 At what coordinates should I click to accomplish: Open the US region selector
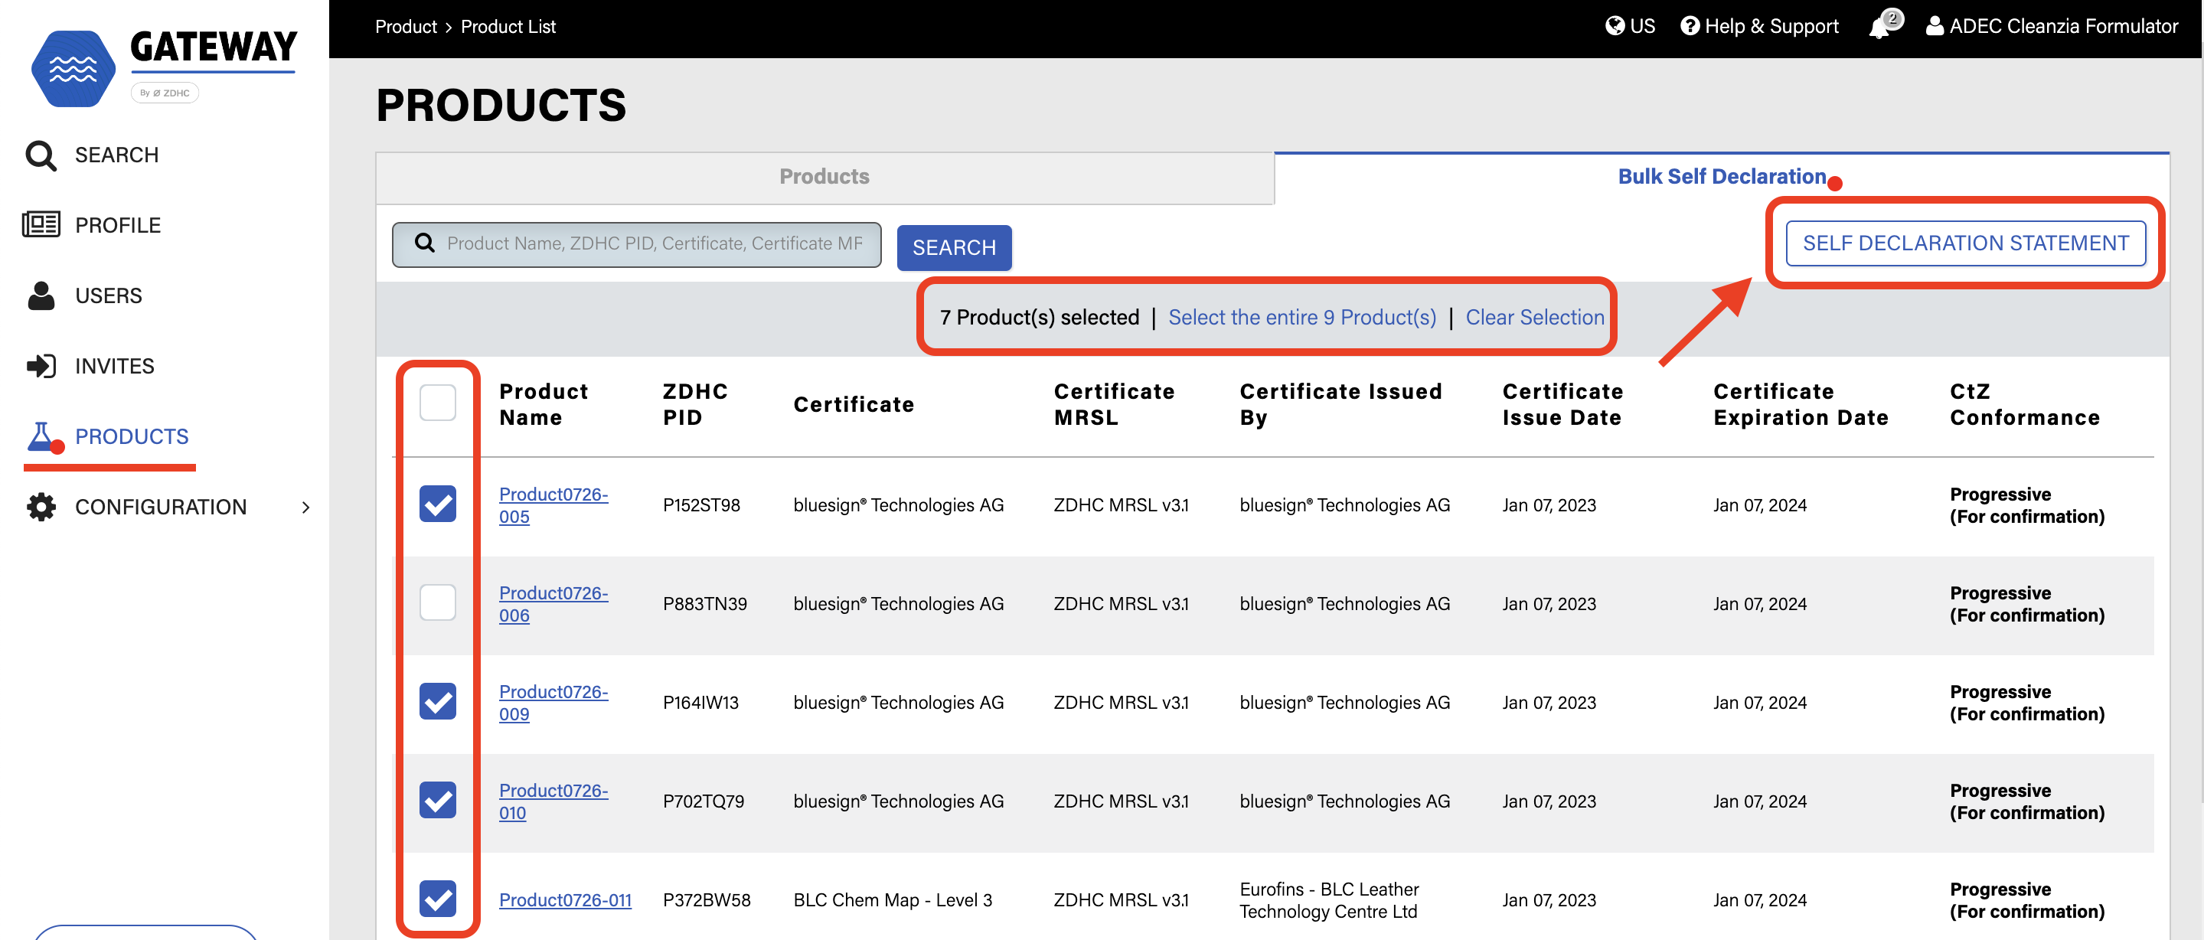tap(1630, 26)
